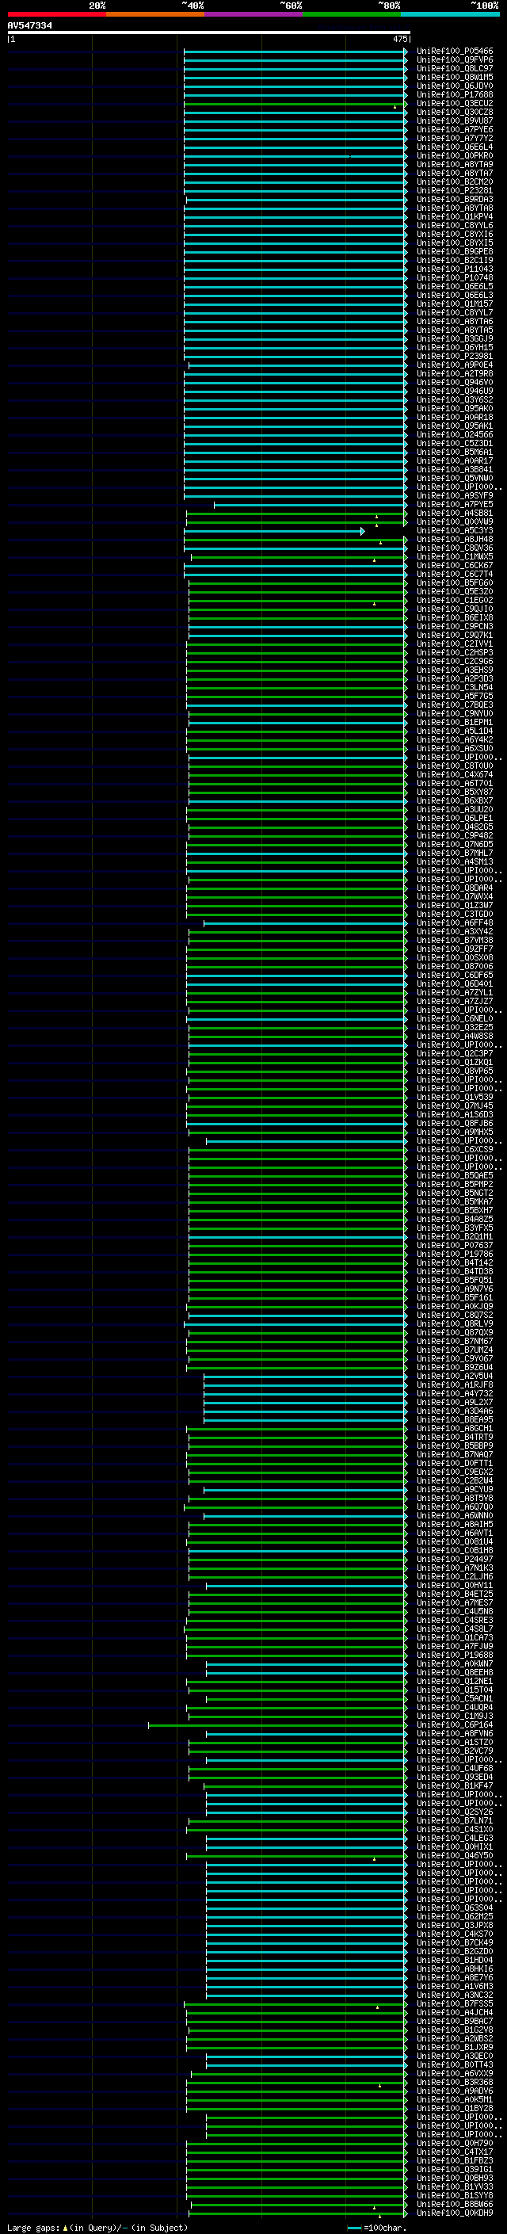Select the UniRef100_B7NM67 label
This screenshot has width=507, height=2234.
point(455,1342)
